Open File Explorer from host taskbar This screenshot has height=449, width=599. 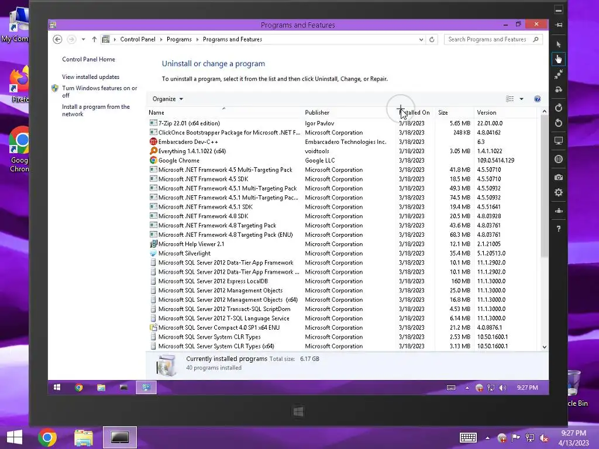click(x=83, y=437)
